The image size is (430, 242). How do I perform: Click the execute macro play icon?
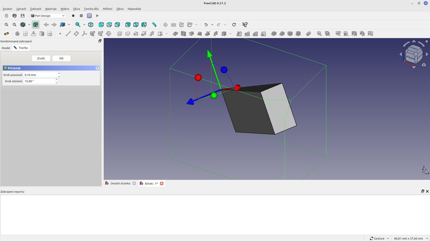(x=97, y=16)
